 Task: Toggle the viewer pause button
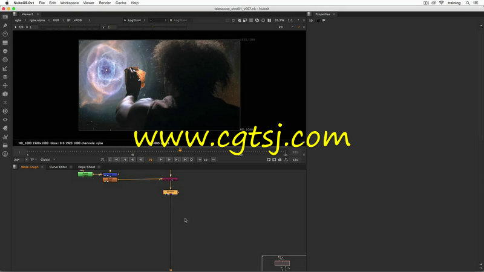[269, 21]
